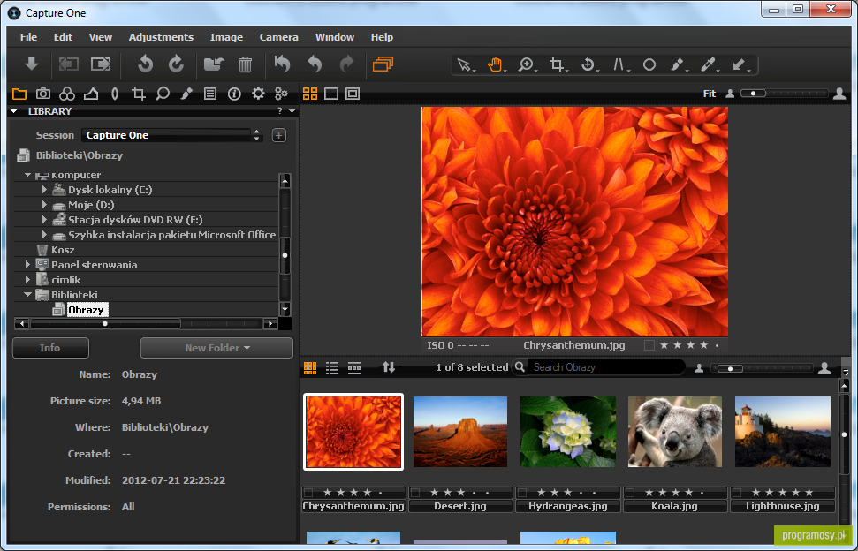Click the redo arrow icon
Image resolution: width=858 pixels, height=551 pixels.
pos(346,64)
